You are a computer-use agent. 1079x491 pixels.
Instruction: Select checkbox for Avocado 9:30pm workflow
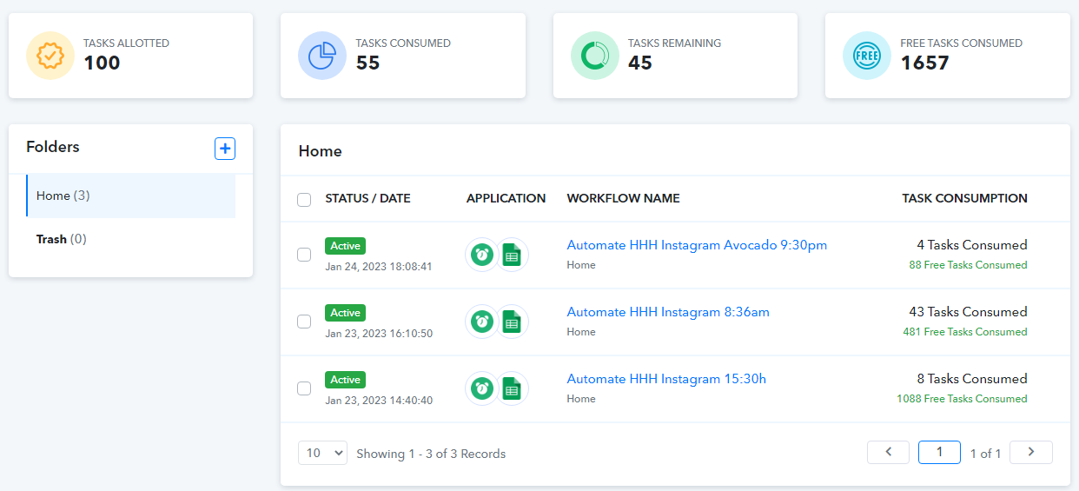tap(304, 255)
